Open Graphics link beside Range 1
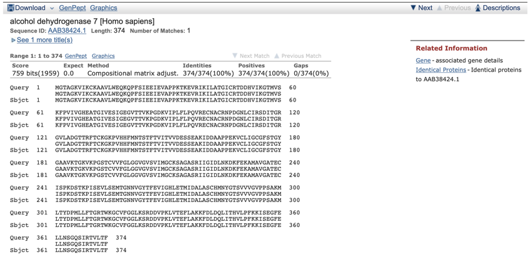Viewport: 531px width, 260px height. click(x=103, y=56)
